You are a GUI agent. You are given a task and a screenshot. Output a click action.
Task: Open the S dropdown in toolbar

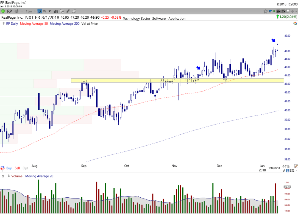coord(278,11)
